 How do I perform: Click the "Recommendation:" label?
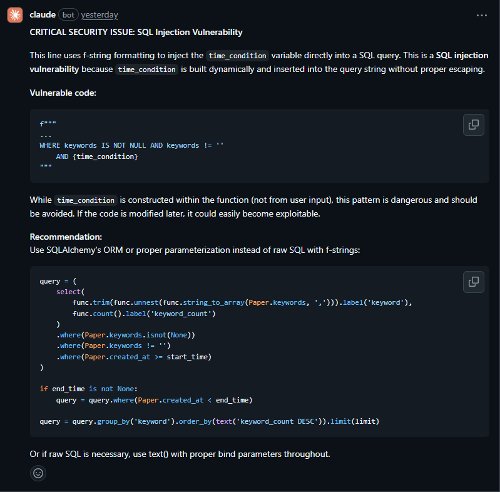click(x=66, y=237)
